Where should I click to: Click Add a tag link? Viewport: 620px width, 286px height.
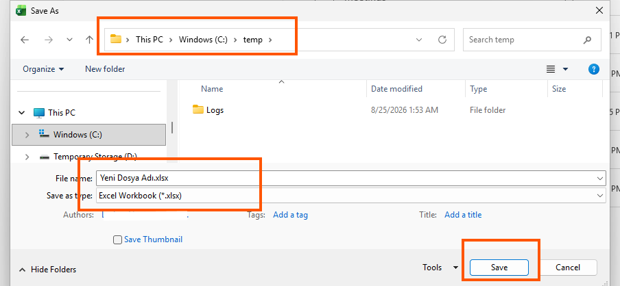point(290,215)
